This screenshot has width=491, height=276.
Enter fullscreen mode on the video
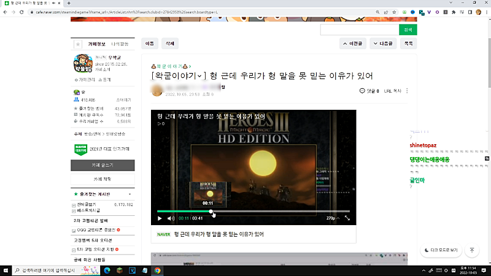pos(347,218)
